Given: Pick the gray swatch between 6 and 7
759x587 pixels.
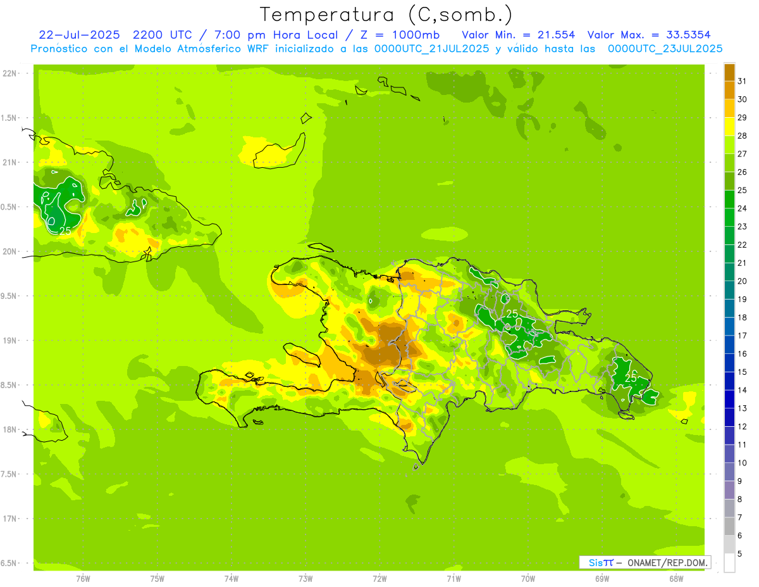Looking at the screenshot, I should coord(729,526).
